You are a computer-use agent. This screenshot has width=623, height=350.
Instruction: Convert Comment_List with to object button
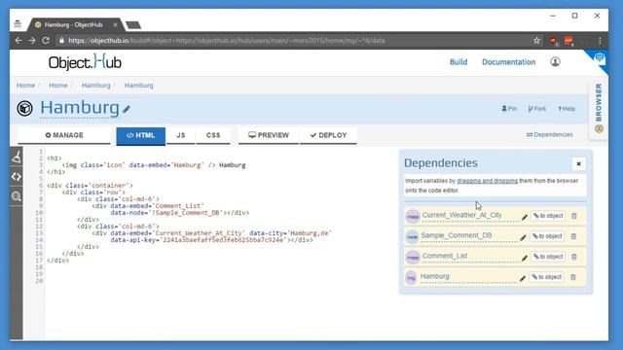548,257
